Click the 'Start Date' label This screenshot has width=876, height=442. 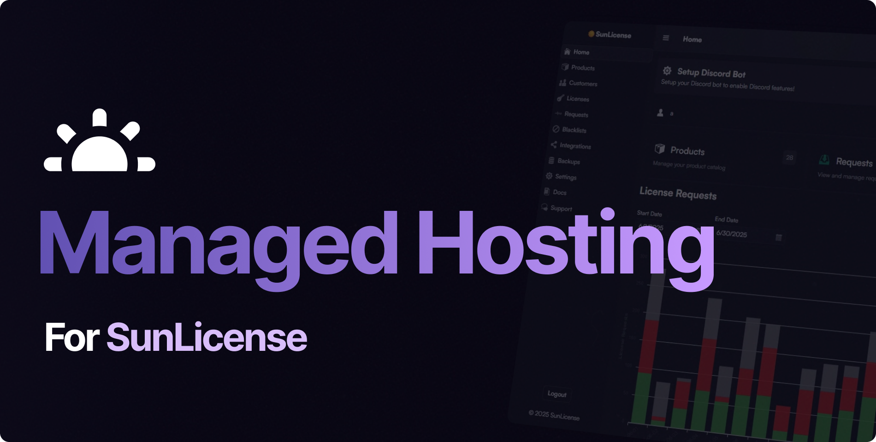pyautogui.click(x=649, y=213)
